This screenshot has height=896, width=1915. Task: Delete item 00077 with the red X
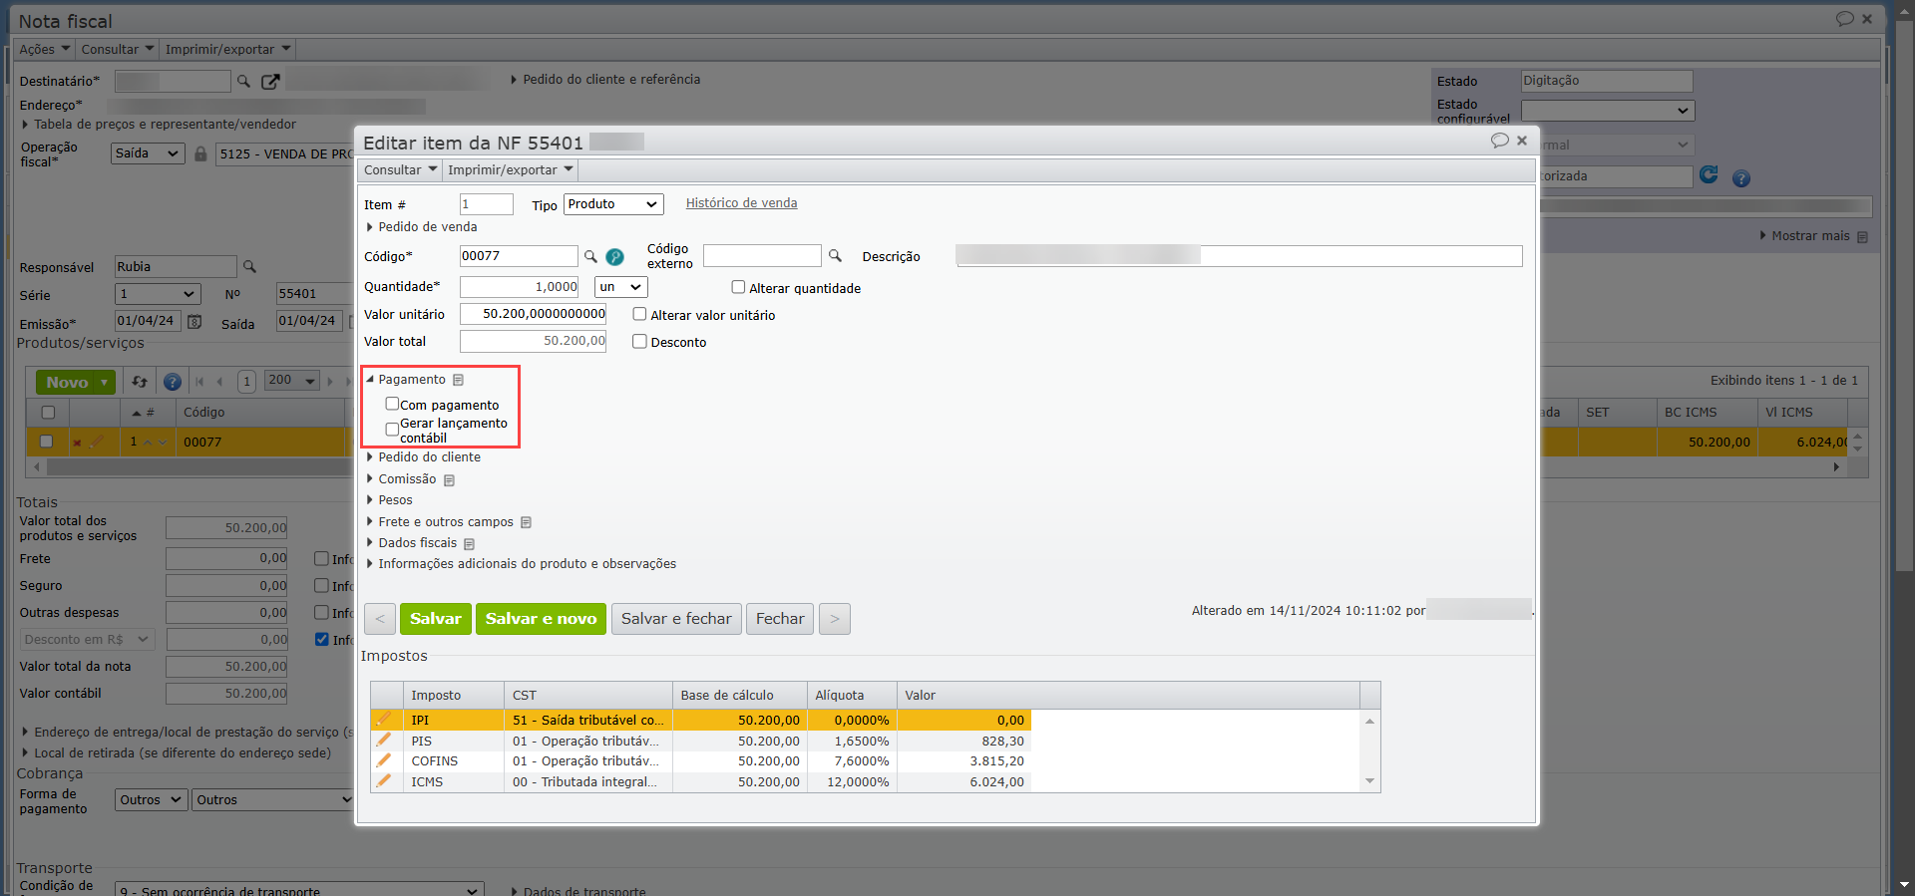click(77, 443)
